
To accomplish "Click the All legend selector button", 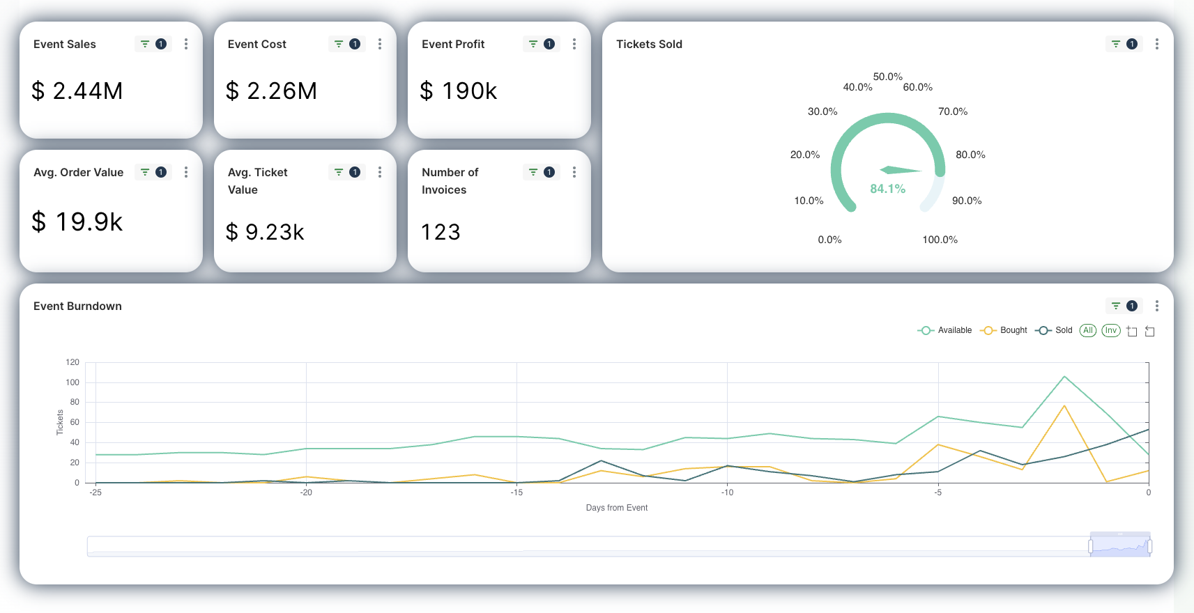I will coord(1088,330).
